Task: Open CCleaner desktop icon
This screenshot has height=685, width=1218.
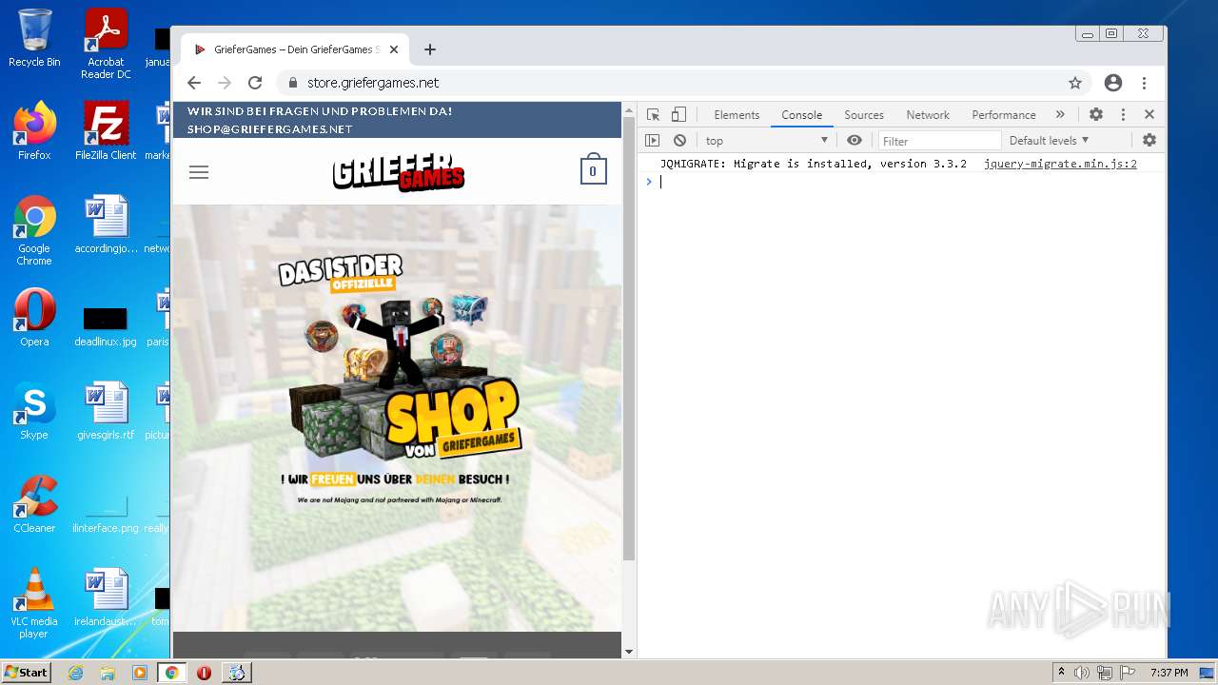Action: (x=34, y=504)
